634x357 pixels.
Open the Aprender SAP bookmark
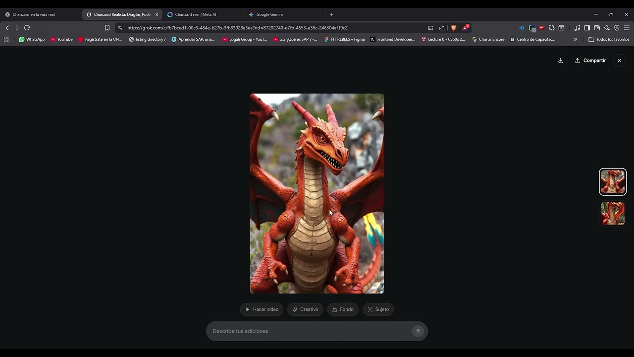coord(193,39)
